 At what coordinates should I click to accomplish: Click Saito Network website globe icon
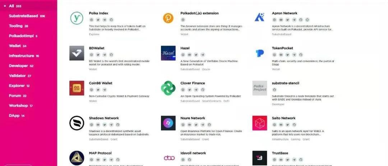(x=274, y=125)
